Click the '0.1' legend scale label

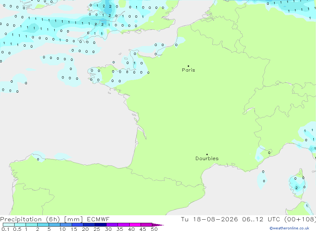(x=5, y=229)
